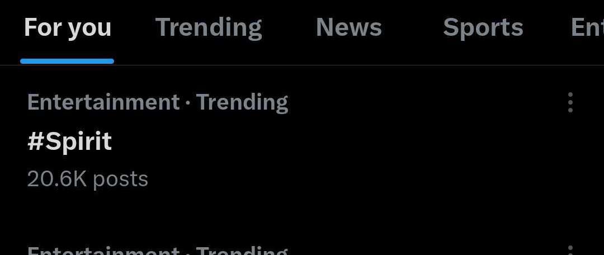The width and height of the screenshot is (604, 255).
Task: Click the dot separator between Entertainment and Trending
Action: coord(188,103)
